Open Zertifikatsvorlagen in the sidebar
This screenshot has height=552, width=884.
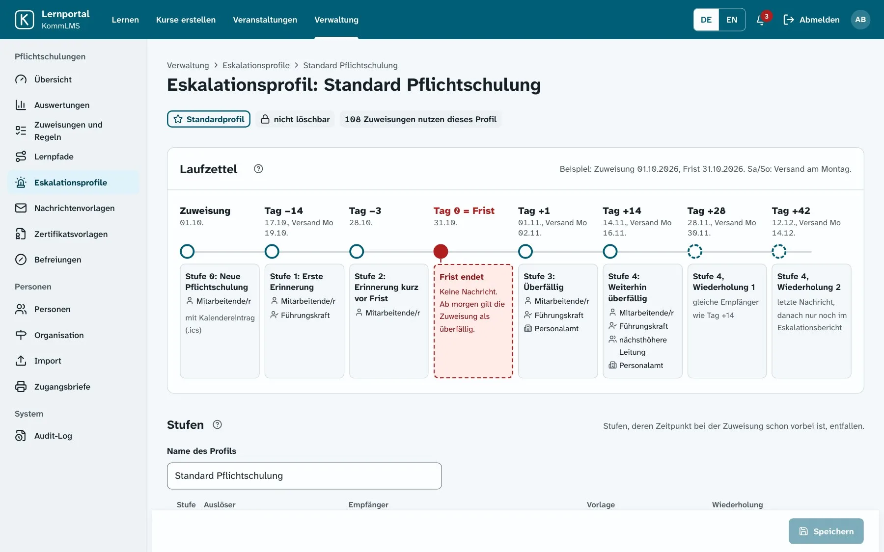click(x=74, y=234)
